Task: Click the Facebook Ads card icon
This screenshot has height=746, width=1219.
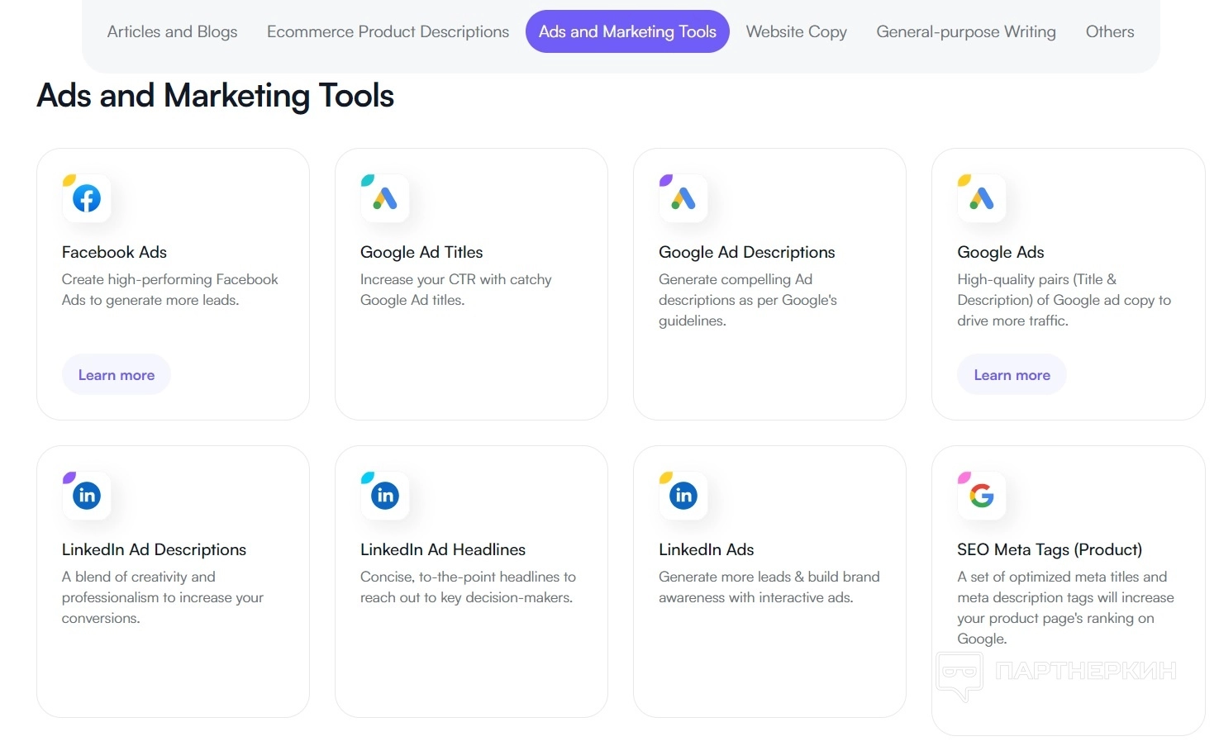Action: tap(87, 198)
